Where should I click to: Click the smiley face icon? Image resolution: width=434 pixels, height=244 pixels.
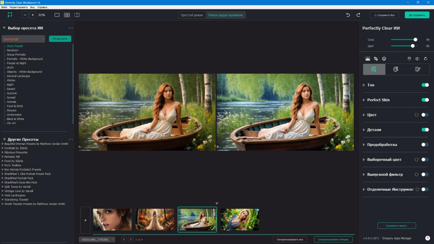[x=384, y=59]
